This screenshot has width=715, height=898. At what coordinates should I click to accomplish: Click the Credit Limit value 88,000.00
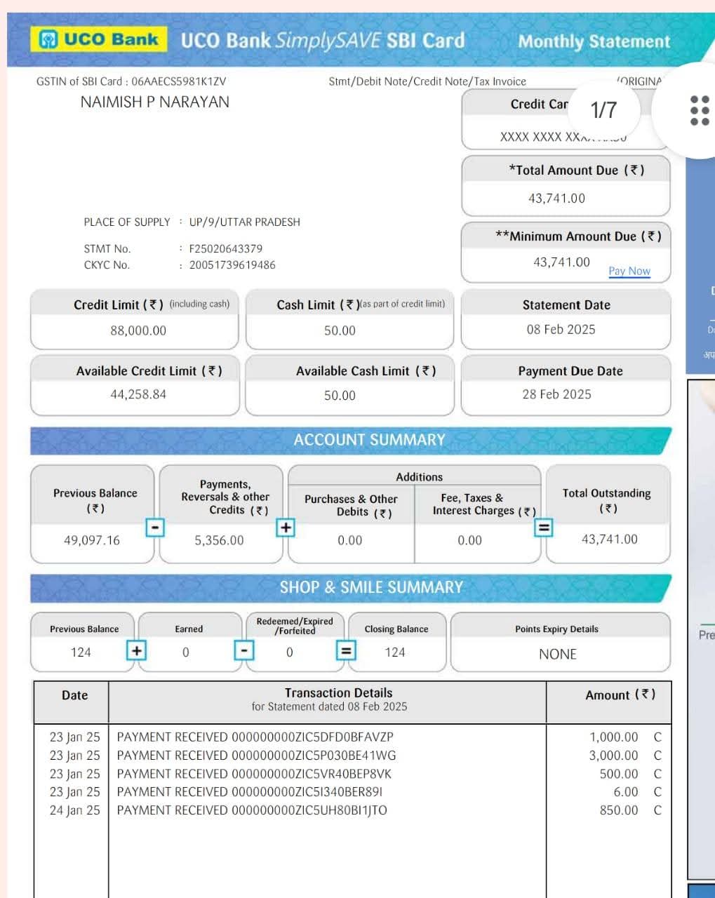pos(138,330)
